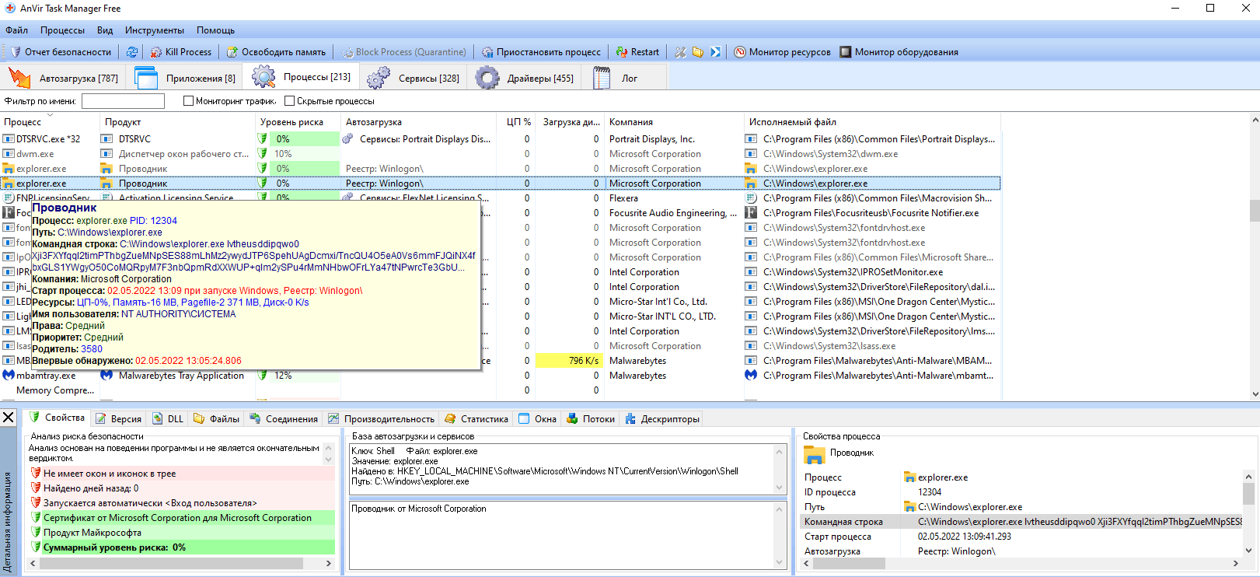This screenshot has width=1260, height=577.
Task: Toggle the Скрытые процессы checkbox
Action: coord(290,101)
